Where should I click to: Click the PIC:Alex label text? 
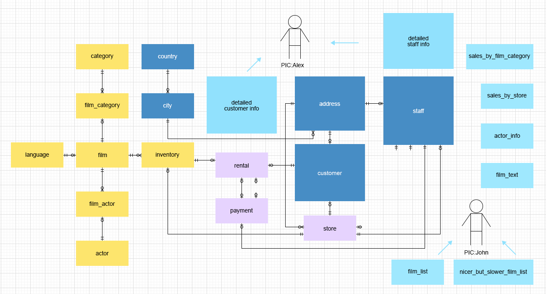[293, 65]
